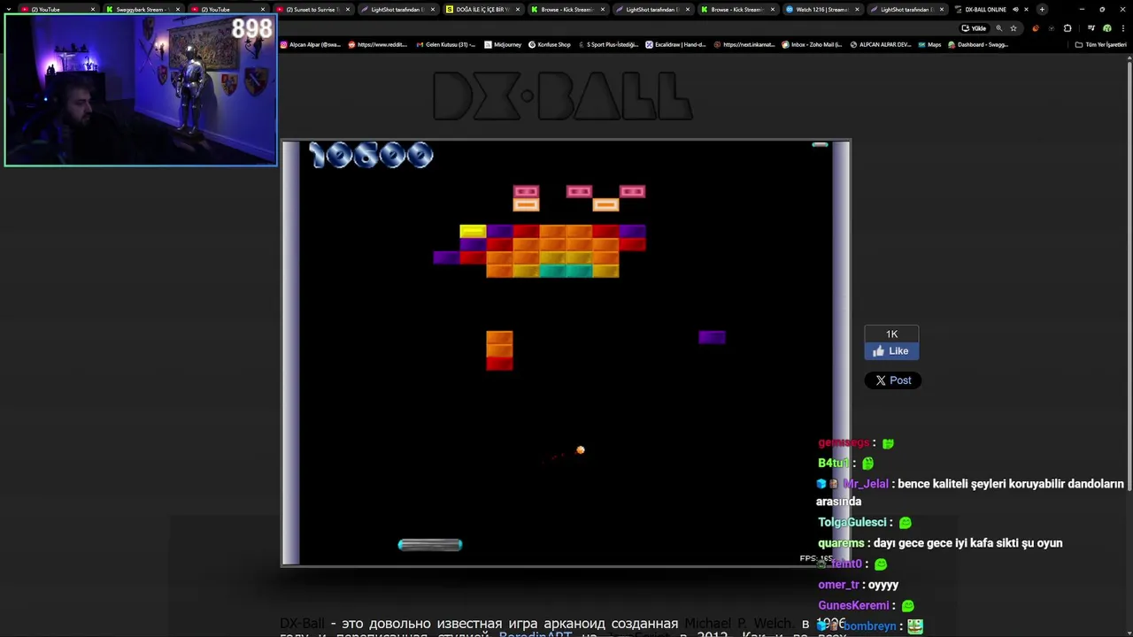Image resolution: width=1133 pixels, height=637 pixels.
Task: Close the Sunset to Sunrise tab
Action: 348,10
